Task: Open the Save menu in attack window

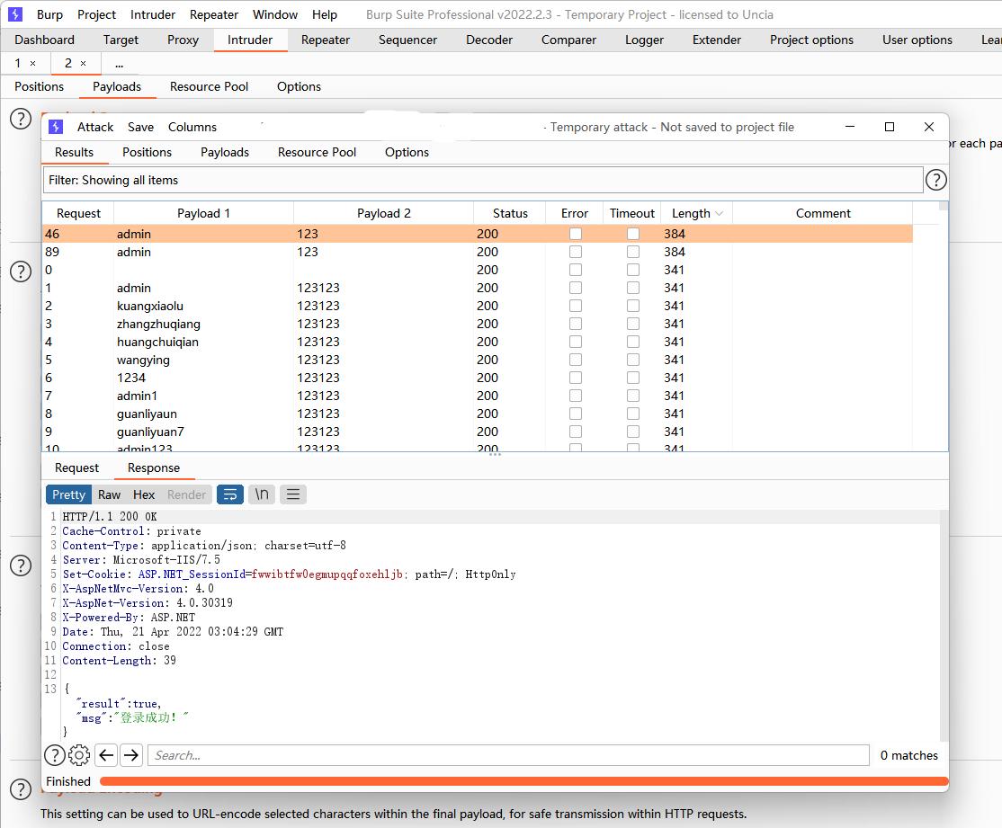Action: point(140,127)
